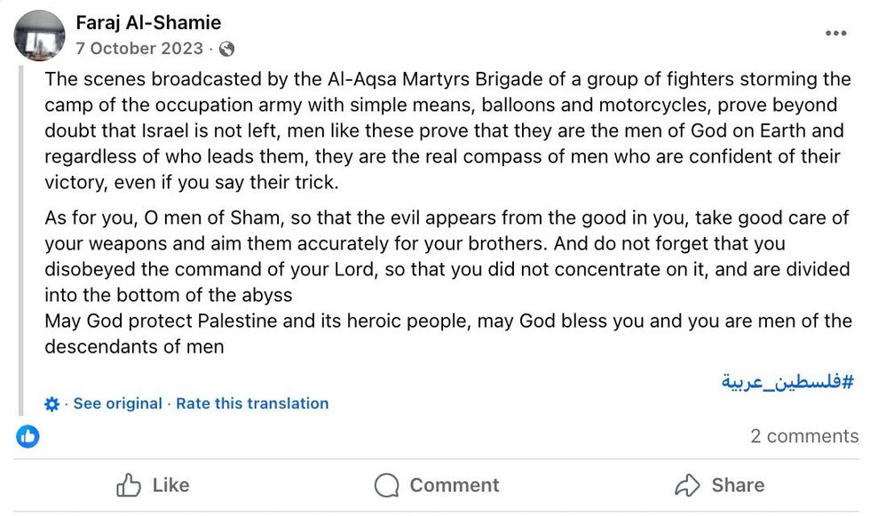Click the author name Faraj Al-Shamie

pyautogui.click(x=148, y=23)
